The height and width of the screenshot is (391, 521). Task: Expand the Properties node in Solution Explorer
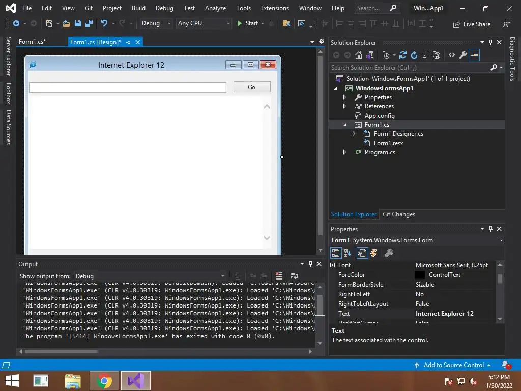pos(344,97)
